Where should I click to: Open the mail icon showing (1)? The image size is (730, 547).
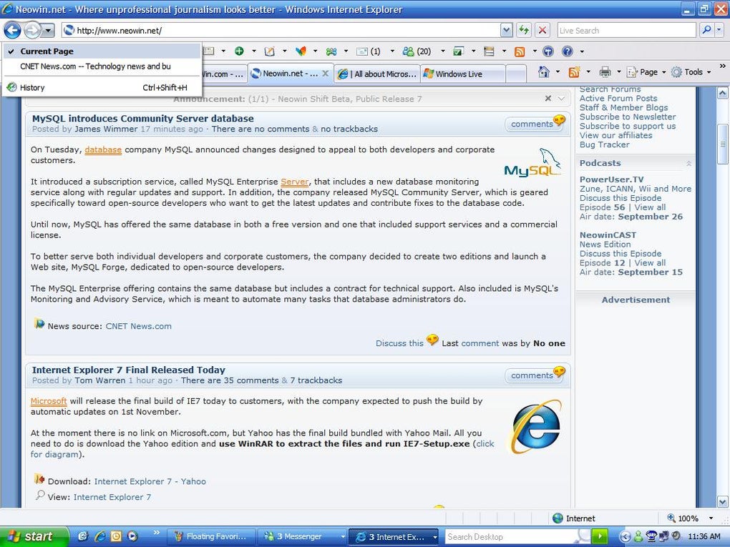[369, 51]
